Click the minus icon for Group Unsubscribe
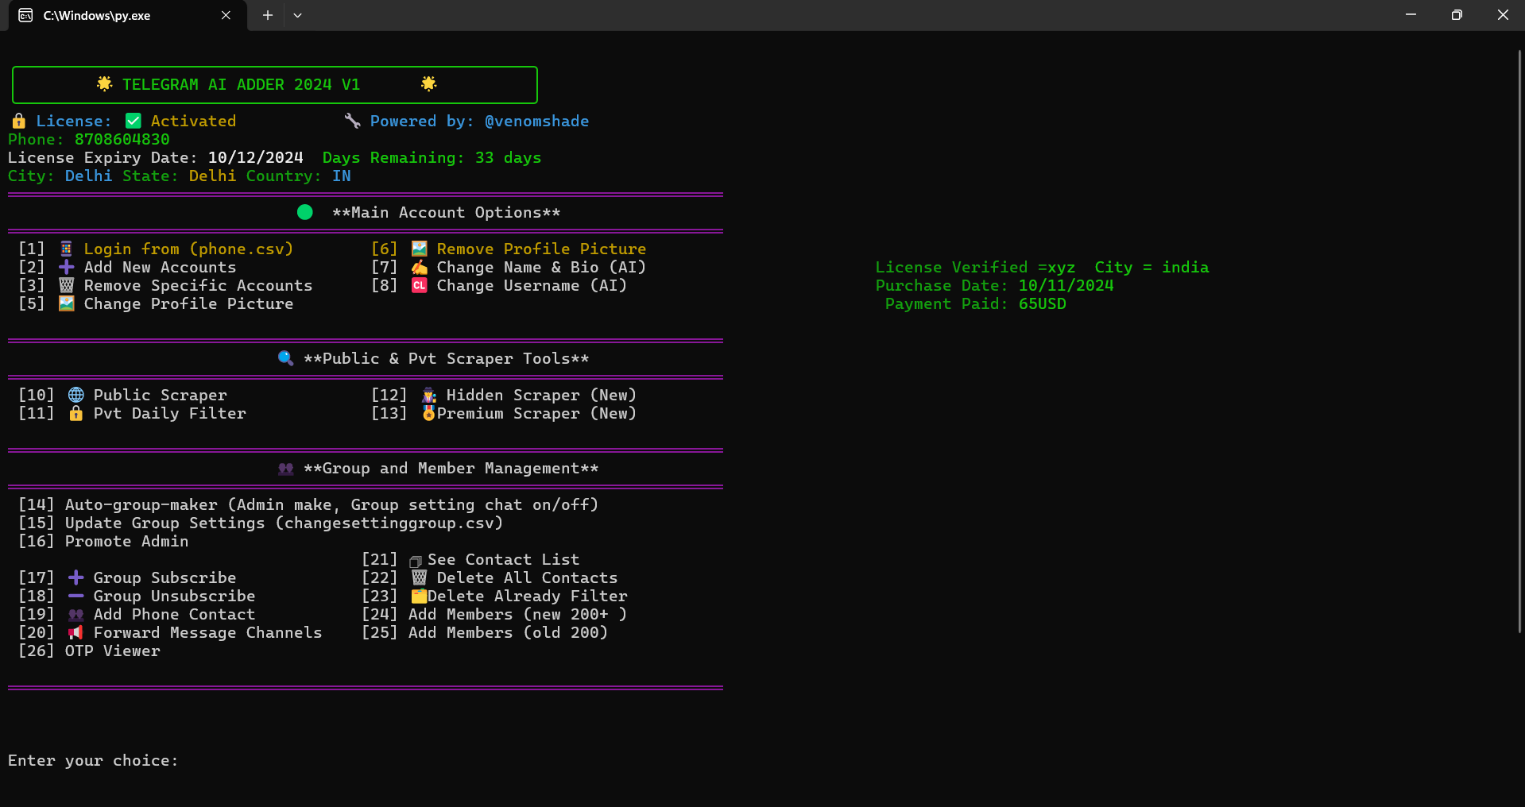The height and width of the screenshot is (807, 1525). tap(76, 596)
